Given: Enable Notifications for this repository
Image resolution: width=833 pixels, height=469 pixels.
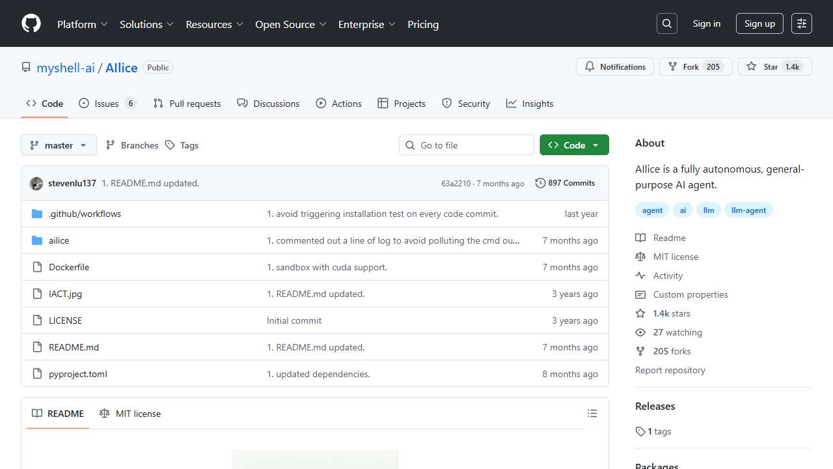Looking at the screenshot, I should tap(615, 66).
